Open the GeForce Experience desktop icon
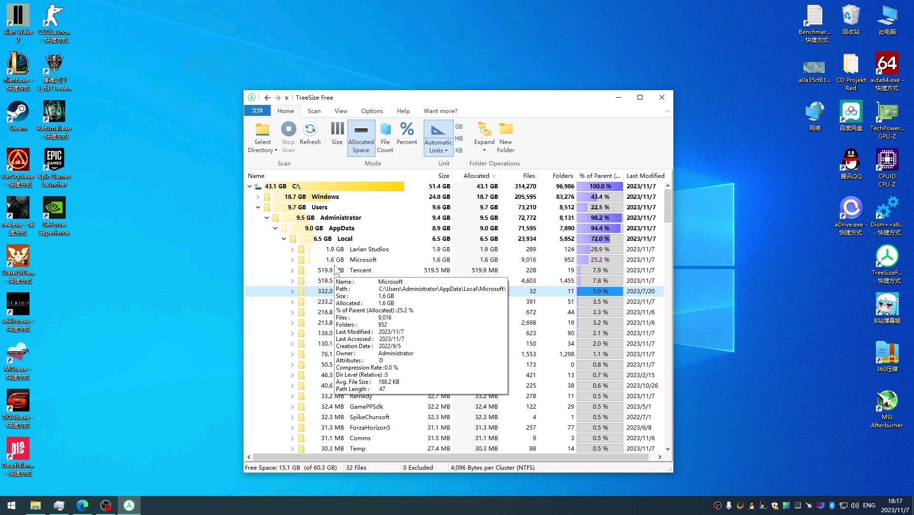914x515 pixels. [54, 216]
